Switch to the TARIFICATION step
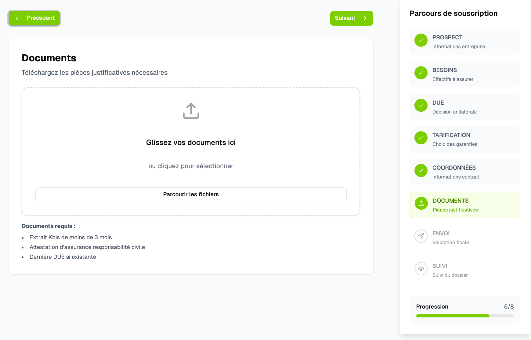 tap(464, 139)
